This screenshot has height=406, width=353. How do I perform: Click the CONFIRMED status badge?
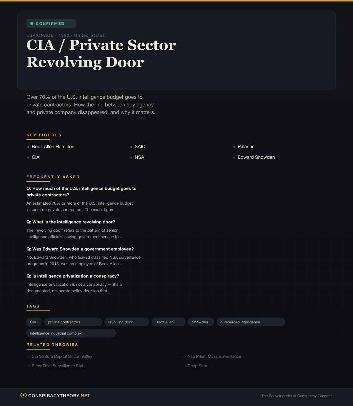point(51,24)
